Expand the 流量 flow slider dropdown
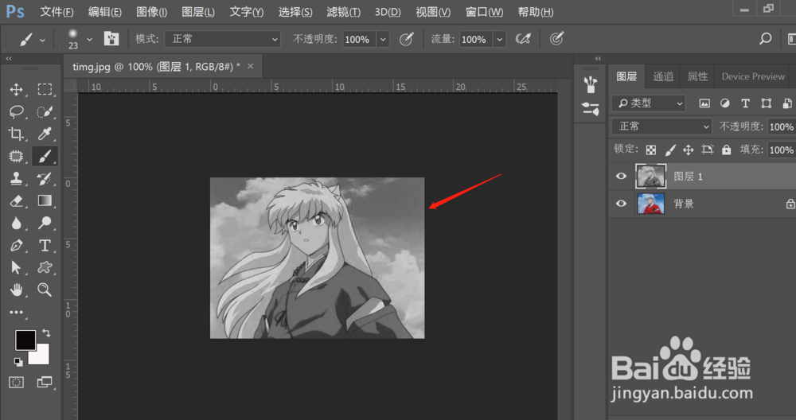Image resolution: width=796 pixels, height=420 pixels. [x=500, y=39]
